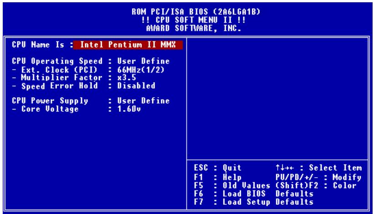The image size is (373, 214).
Task: Click the 'F7 : Load Setup Defaults' entry
Action: pyautogui.click(x=254, y=202)
